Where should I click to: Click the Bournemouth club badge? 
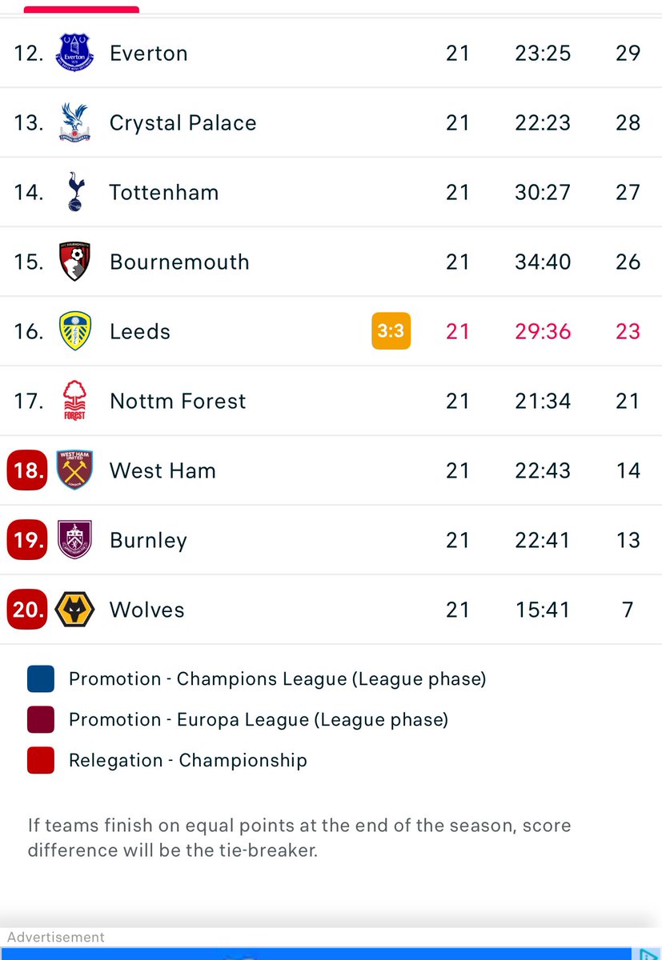click(x=75, y=262)
